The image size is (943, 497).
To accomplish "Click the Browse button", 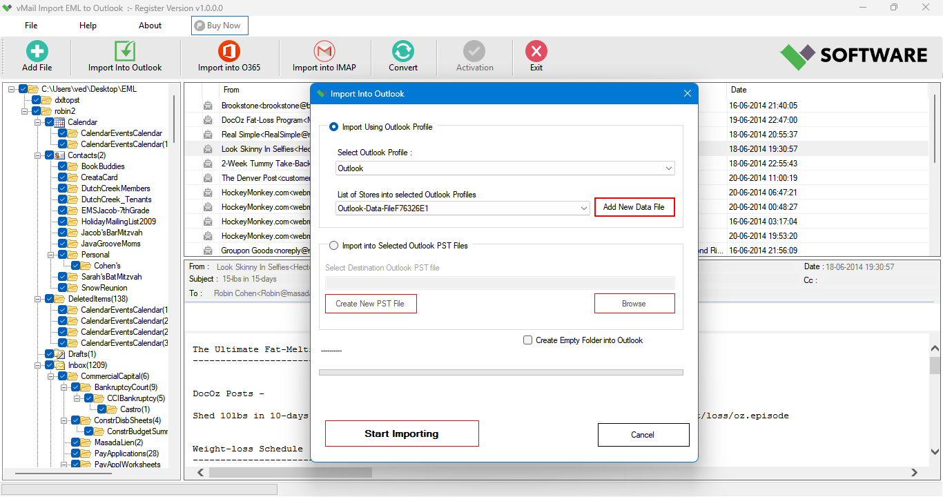I will (634, 304).
